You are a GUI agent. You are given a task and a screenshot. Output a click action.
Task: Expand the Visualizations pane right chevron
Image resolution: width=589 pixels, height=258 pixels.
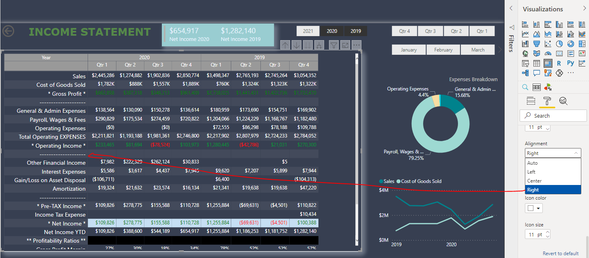[585, 8]
